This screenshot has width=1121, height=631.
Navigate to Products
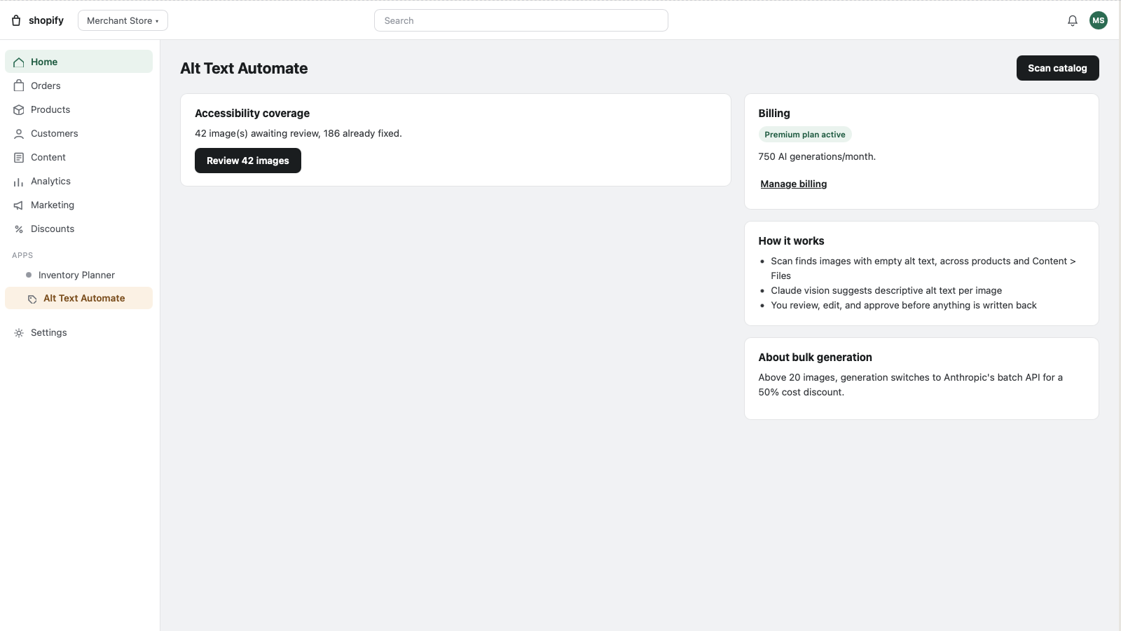point(78,109)
